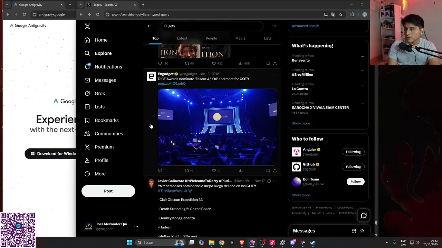Open Discord from the taskbar
This screenshot has width=442, height=248.
[292, 242]
